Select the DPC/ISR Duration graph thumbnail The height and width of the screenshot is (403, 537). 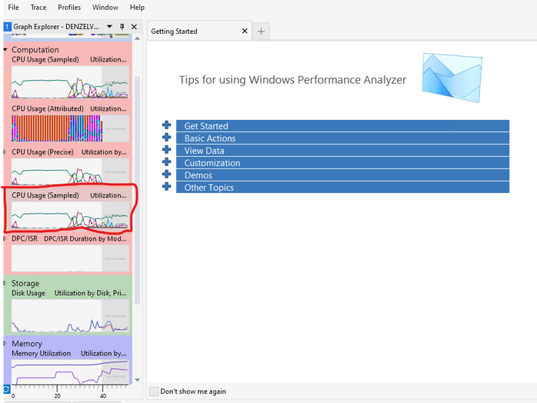[x=70, y=258]
